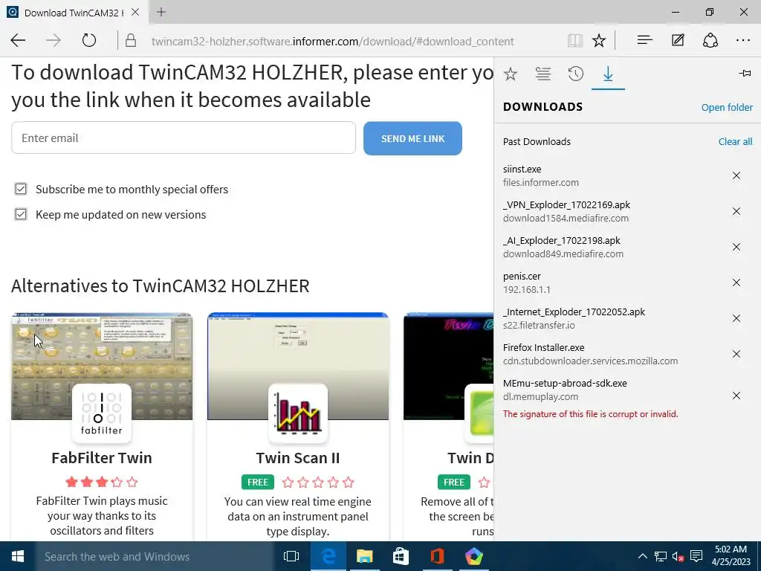
Task: Remove _VPN_Exploder apk from downloads
Action: coord(736,211)
